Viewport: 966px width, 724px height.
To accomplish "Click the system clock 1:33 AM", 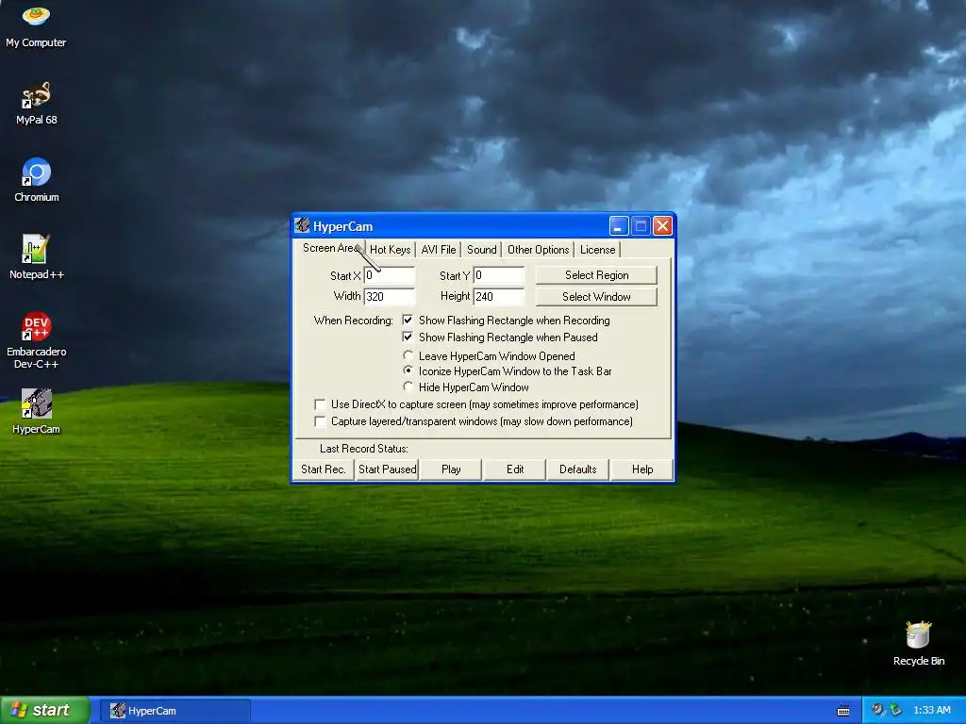I will (x=931, y=711).
